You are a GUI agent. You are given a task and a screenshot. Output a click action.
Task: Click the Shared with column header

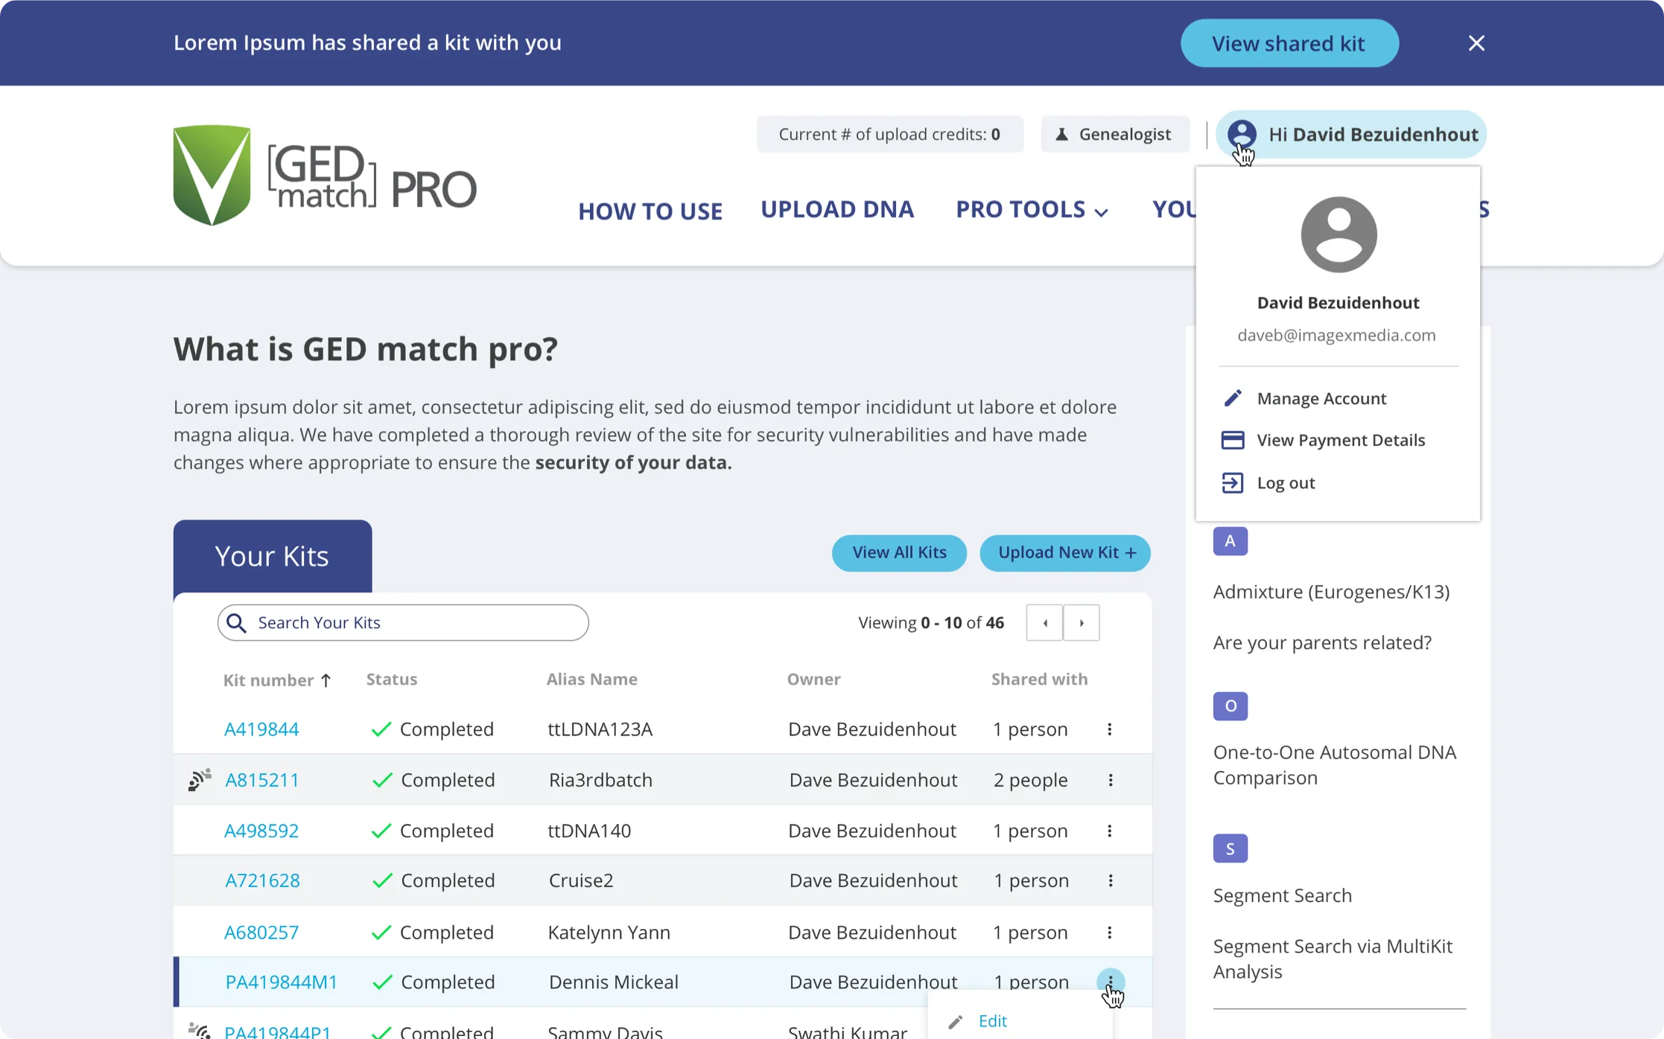point(1039,679)
